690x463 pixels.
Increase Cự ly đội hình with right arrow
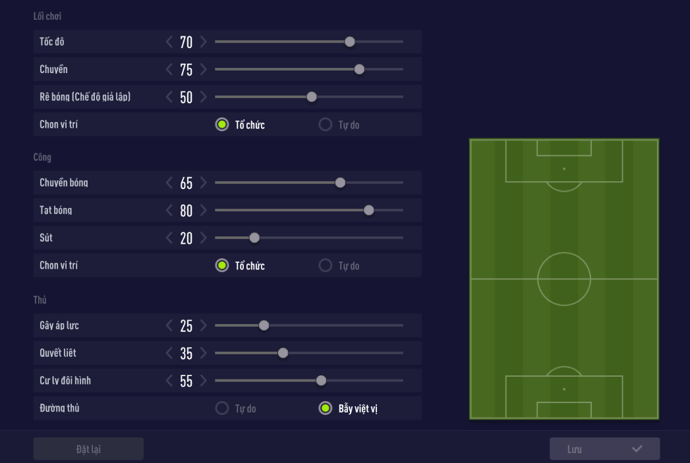pos(203,381)
